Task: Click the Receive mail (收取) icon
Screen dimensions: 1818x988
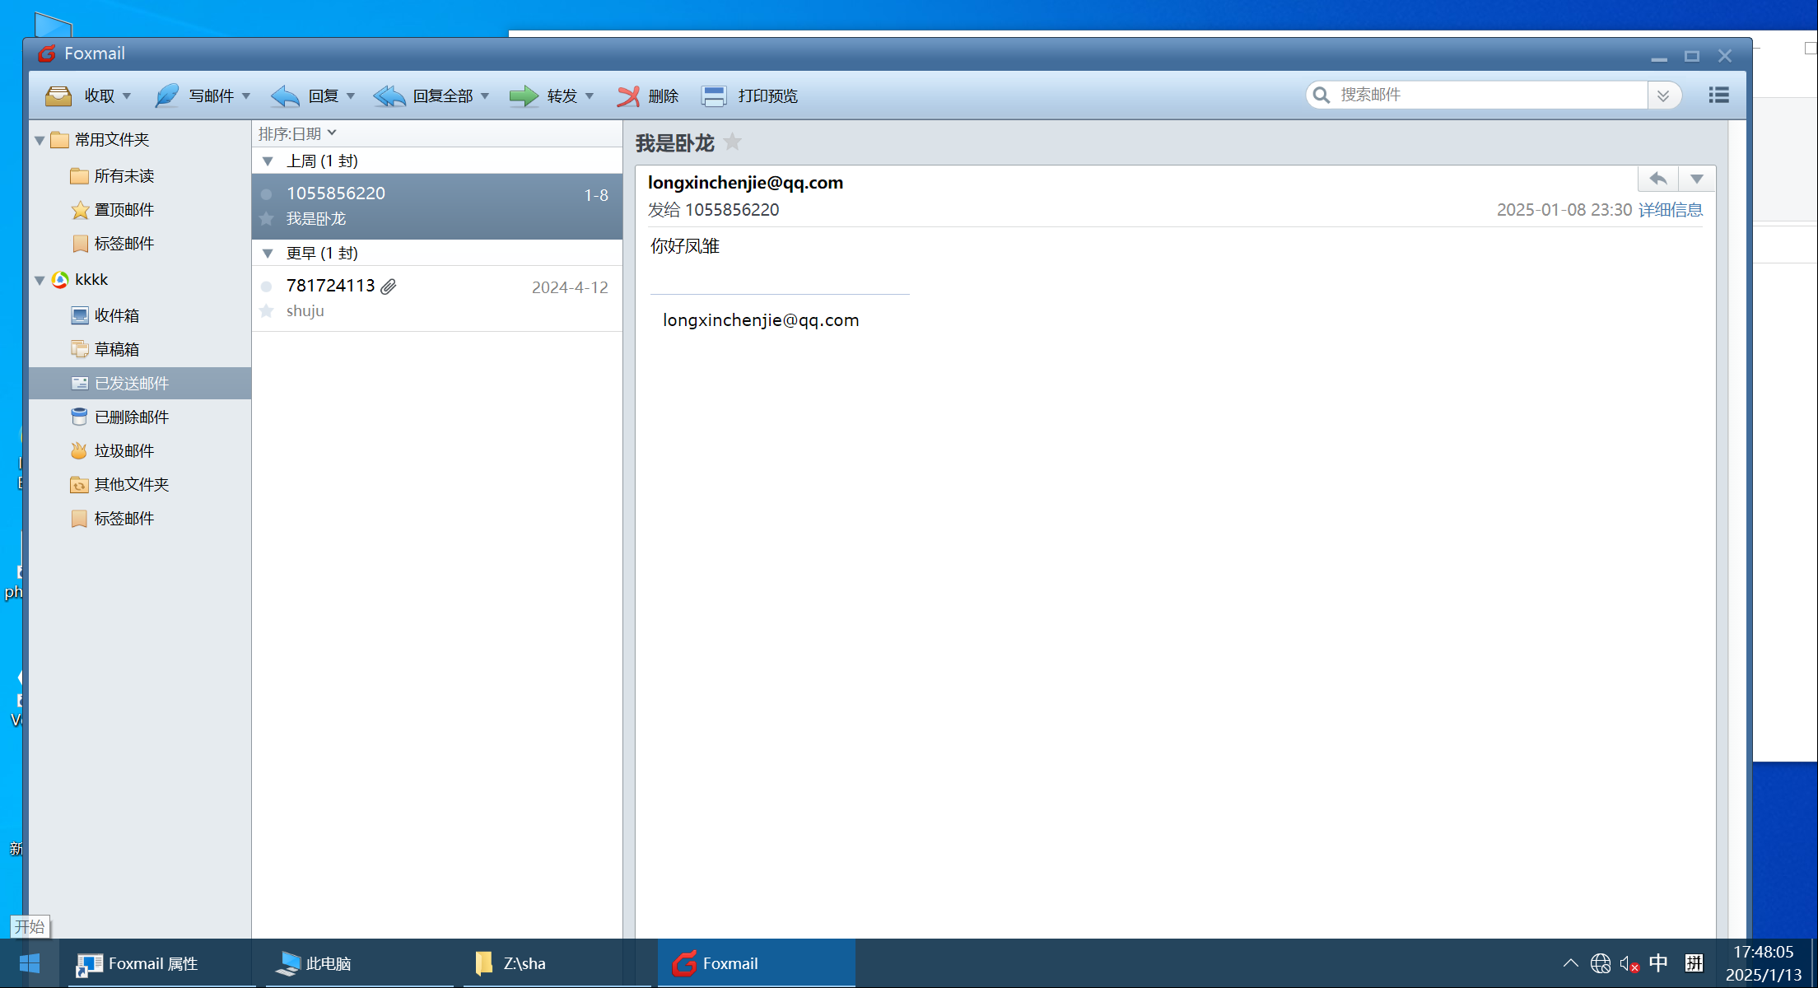Action: coord(58,96)
